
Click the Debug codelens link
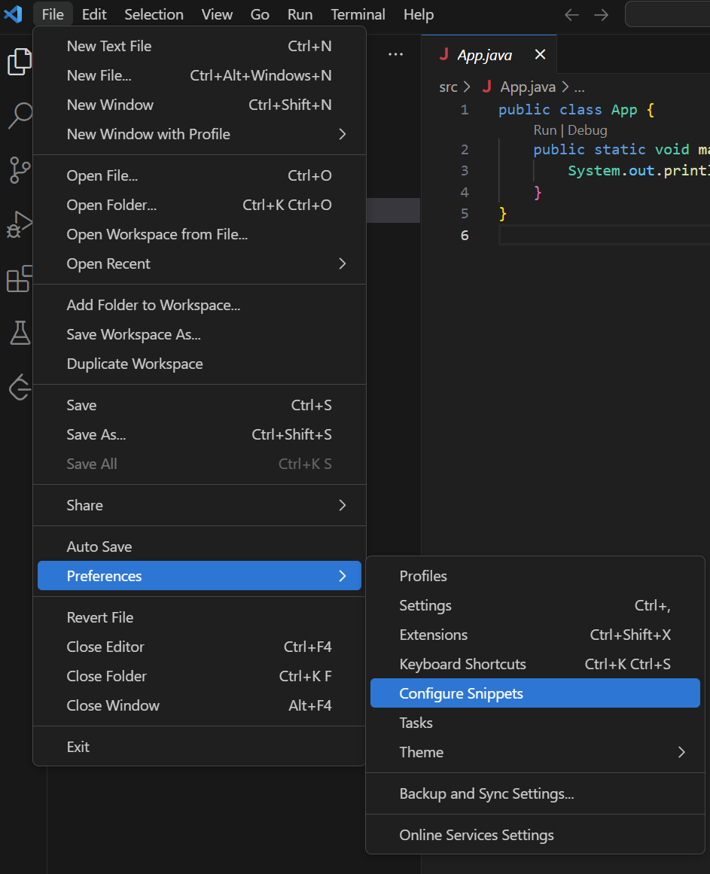(x=587, y=129)
